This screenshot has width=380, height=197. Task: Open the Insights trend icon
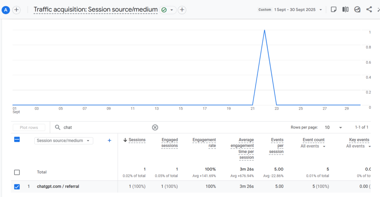(x=357, y=9)
